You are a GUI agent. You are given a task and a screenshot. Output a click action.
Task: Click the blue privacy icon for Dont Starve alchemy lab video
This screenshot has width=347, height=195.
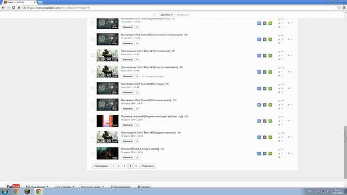tap(259, 40)
